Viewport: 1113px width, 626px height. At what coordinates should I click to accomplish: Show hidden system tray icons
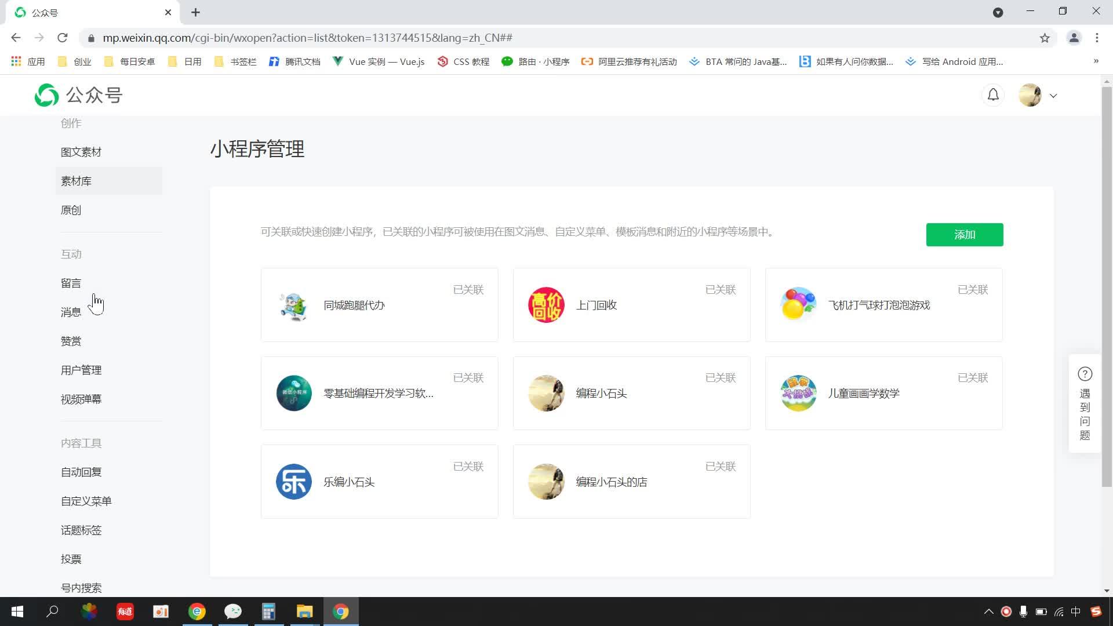tap(988, 612)
